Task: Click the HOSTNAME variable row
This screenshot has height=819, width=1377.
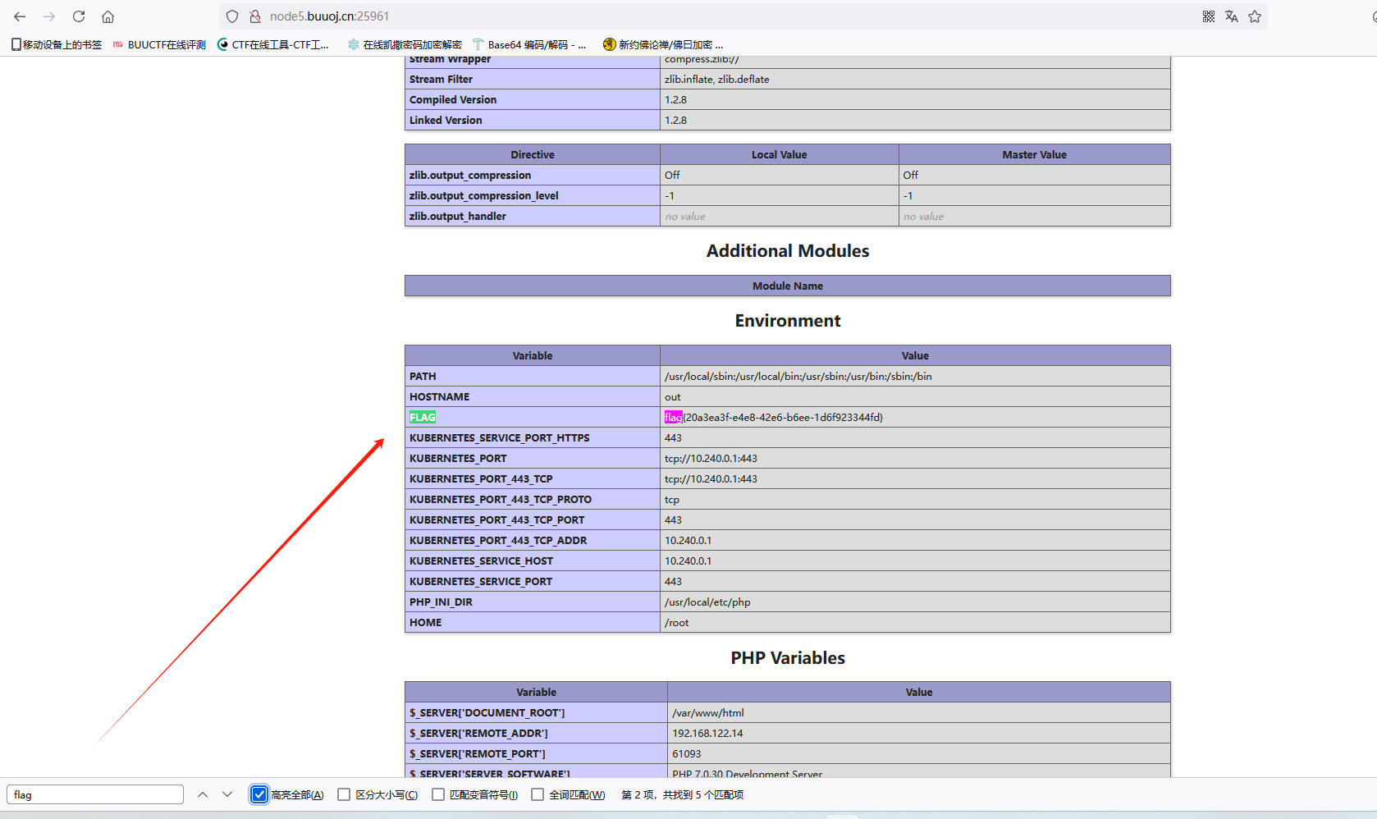Action: (x=788, y=396)
